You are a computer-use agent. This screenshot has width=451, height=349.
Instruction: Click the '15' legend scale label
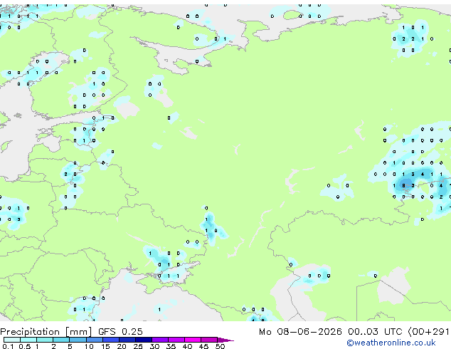pyautogui.click(x=105, y=346)
